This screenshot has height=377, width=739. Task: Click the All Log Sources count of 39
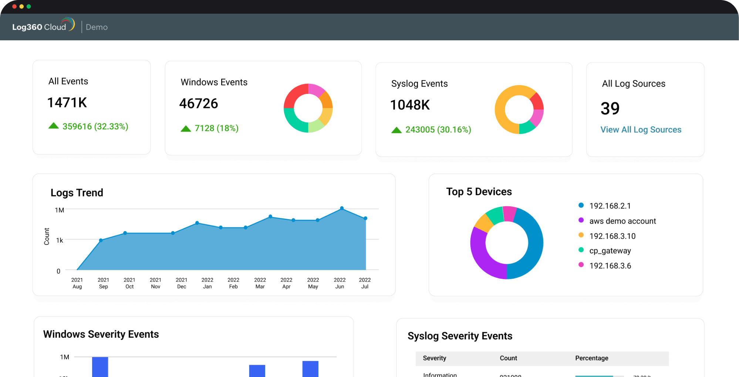610,108
